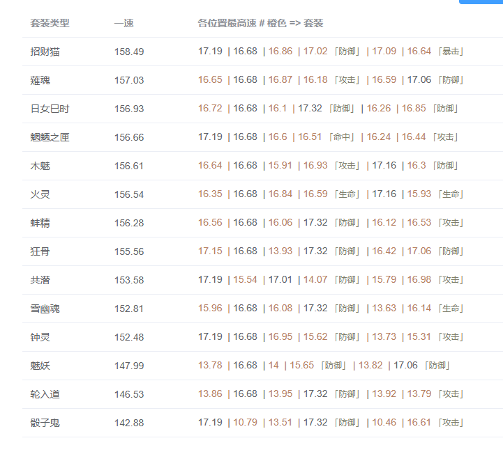503x452 pixels.
Task: Click speed value 147.99
Action: point(129,366)
